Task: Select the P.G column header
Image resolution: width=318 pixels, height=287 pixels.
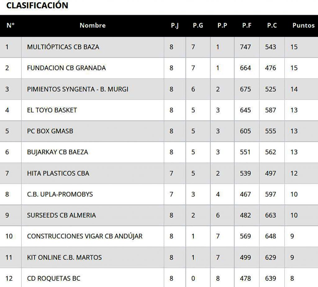Action: click(198, 25)
